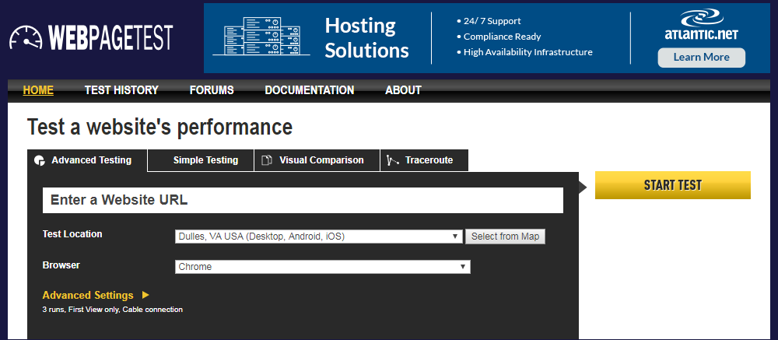Switch to the Visual Comparison tab

point(317,160)
